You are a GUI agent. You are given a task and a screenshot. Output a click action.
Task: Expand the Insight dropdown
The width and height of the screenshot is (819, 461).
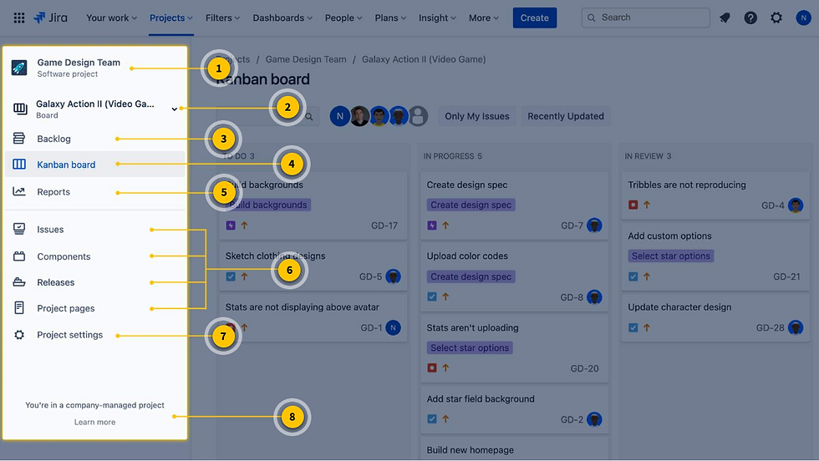click(x=437, y=18)
